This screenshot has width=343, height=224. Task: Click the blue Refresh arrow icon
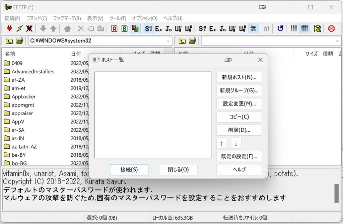[280, 29]
